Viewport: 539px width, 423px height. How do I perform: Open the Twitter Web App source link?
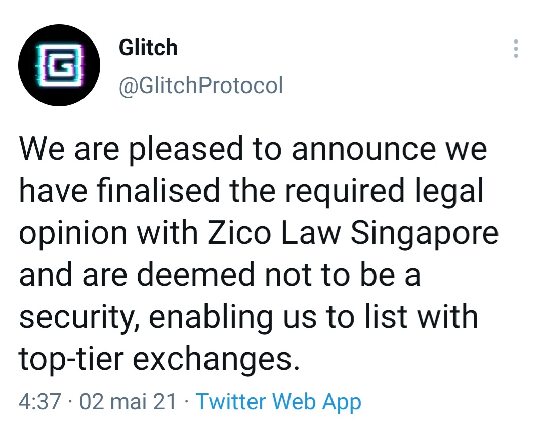tap(278, 401)
